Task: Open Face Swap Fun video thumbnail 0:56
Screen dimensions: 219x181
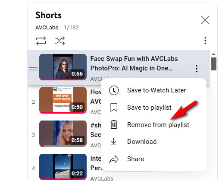Action: (x=63, y=67)
